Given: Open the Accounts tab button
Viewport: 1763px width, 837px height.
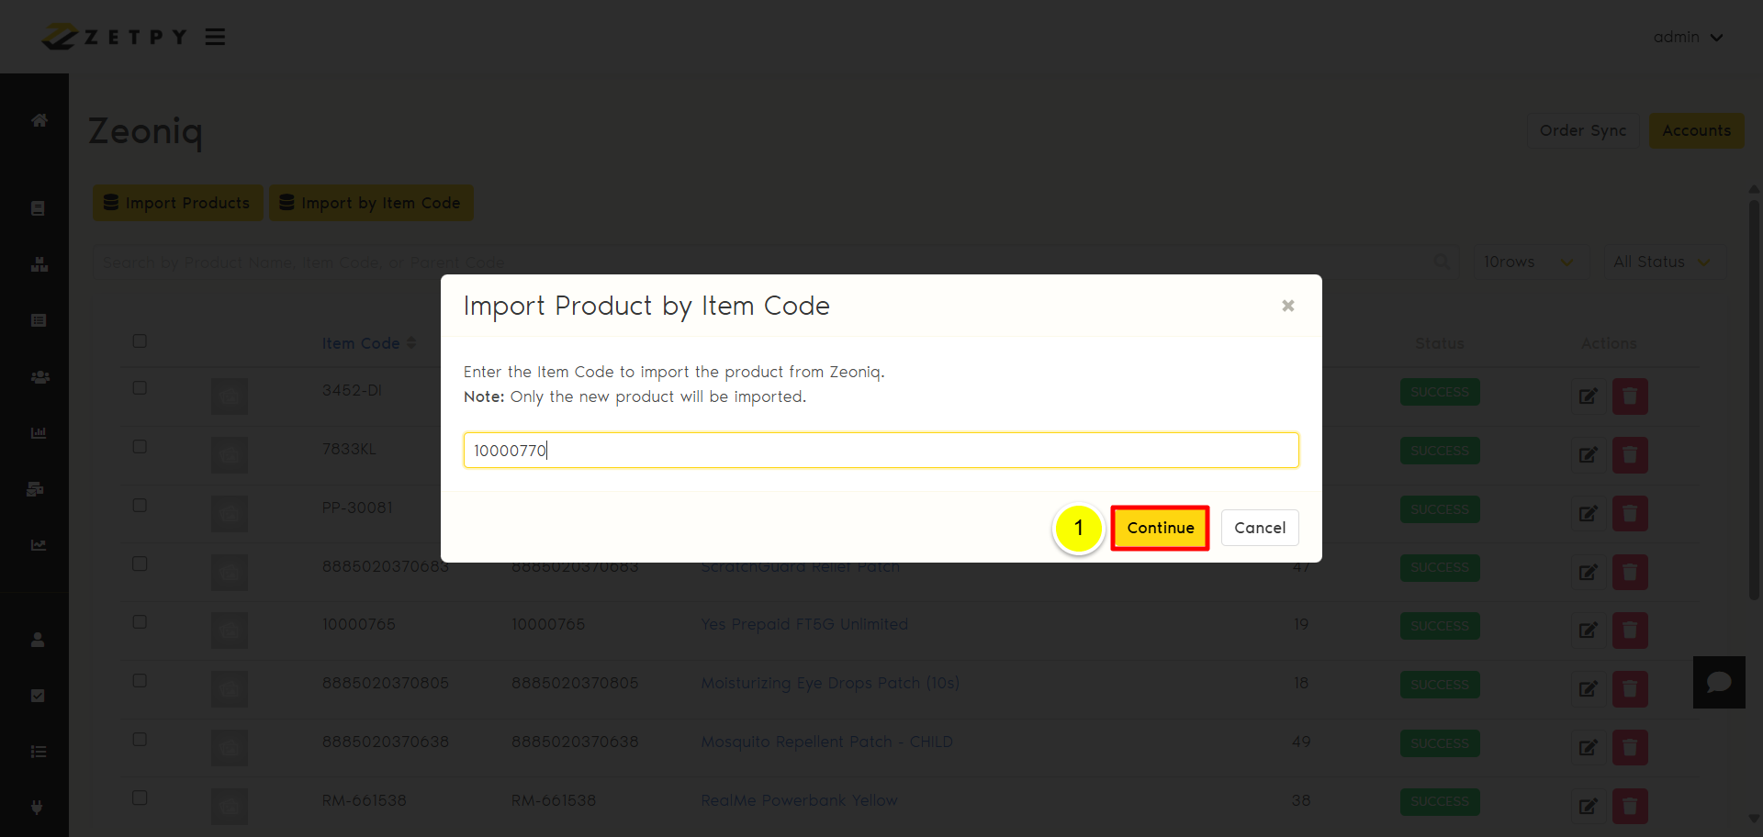Looking at the screenshot, I should click(x=1696, y=130).
